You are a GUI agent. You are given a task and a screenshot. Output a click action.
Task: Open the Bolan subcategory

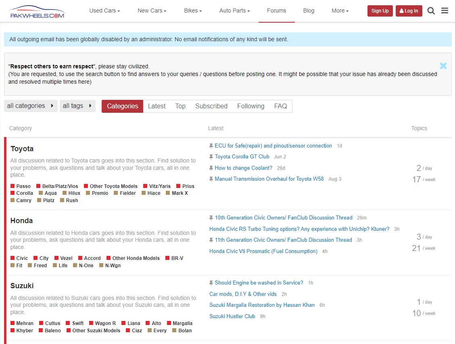(185, 331)
